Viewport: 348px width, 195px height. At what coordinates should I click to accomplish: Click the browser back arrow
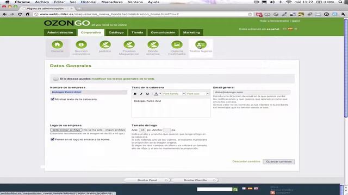tap(5, 14)
